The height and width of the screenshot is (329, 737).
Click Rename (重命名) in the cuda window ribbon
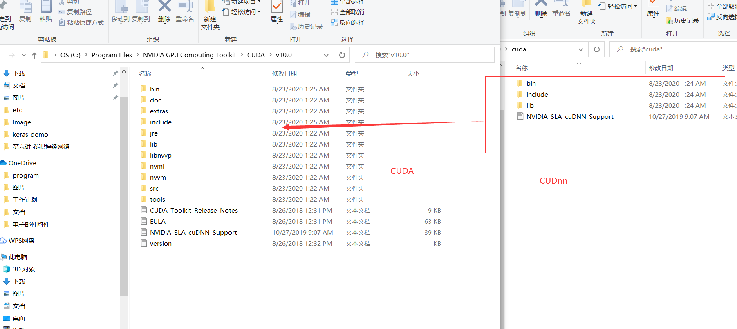click(x=561, y=8)
